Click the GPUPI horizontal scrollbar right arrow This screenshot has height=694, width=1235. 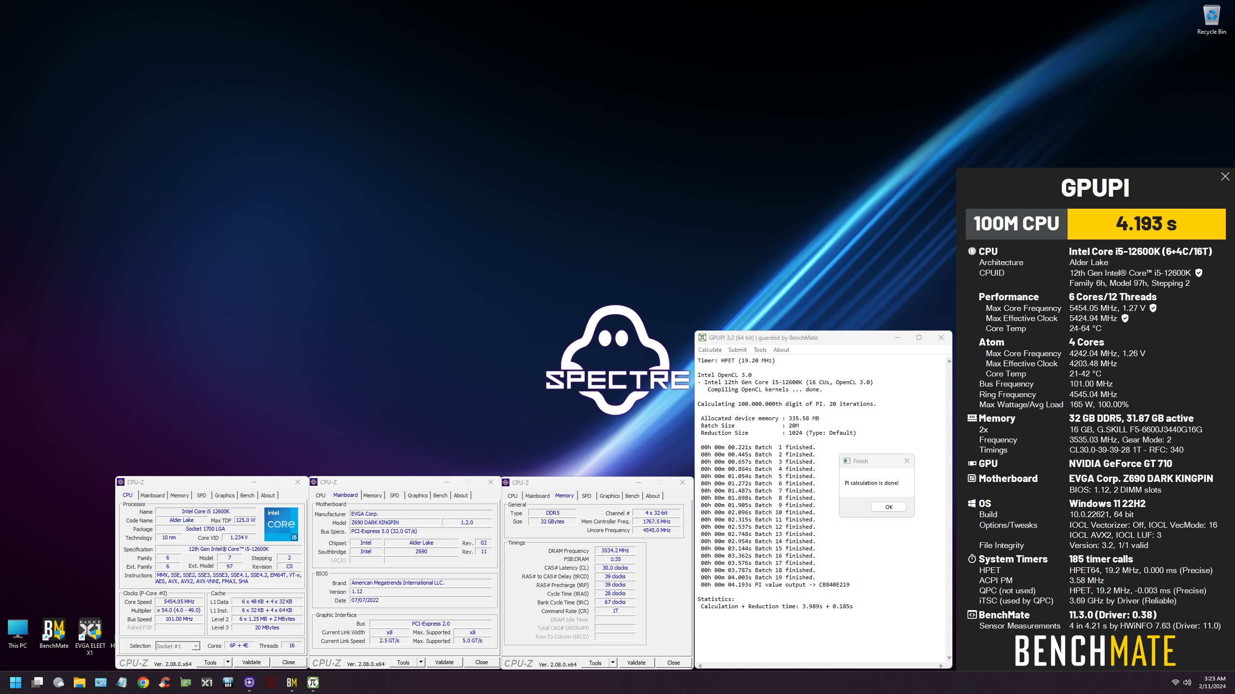pos(941,666)
